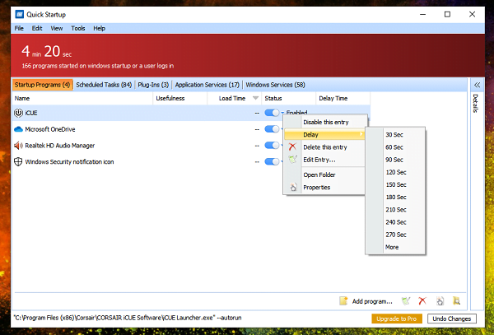Choose 210 Sec delay
This screenshot has height=335, width=494.
tap(396, 210)
